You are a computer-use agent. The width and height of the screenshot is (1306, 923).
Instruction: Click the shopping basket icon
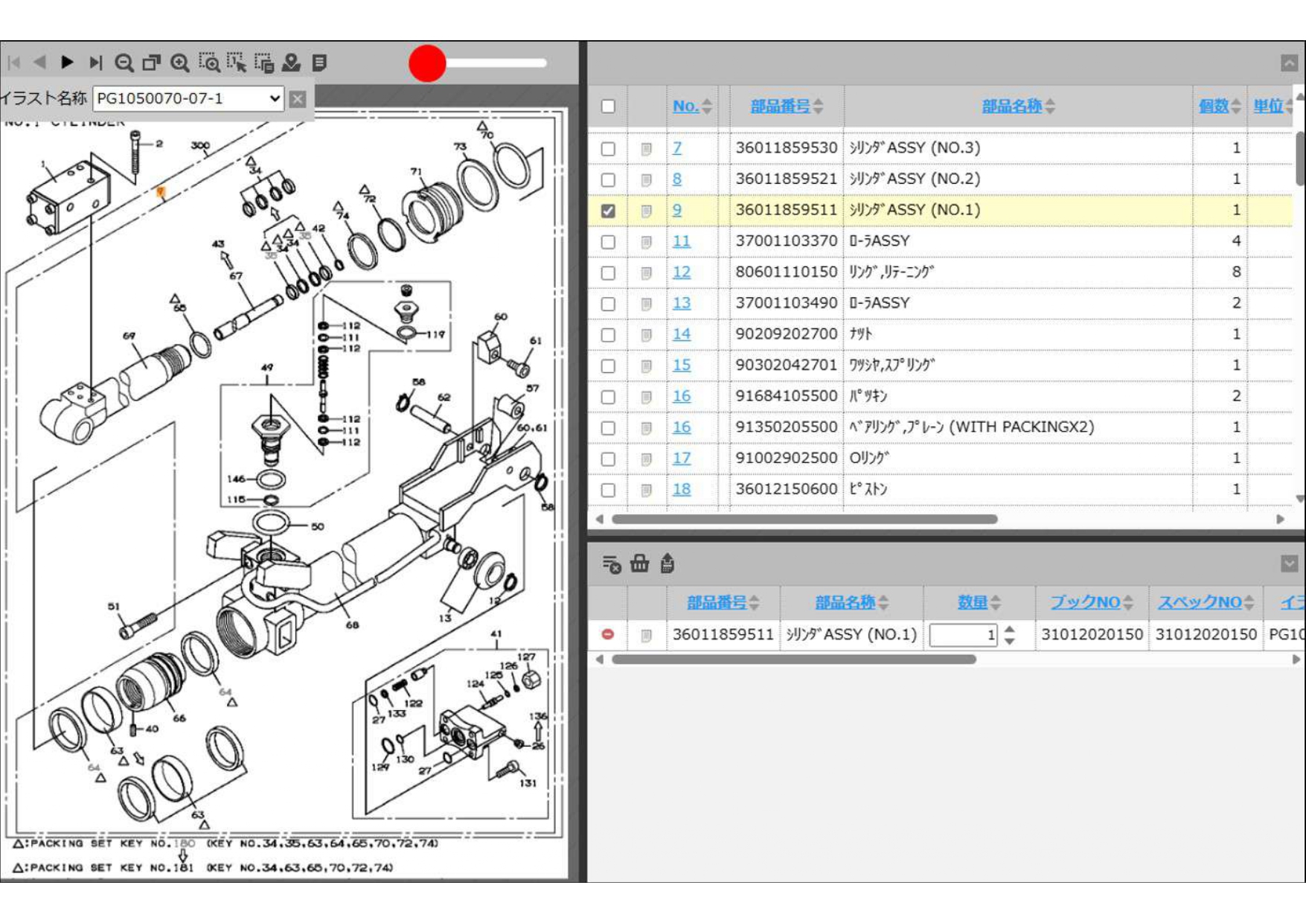pyautogui.click(x=639, y=563)
